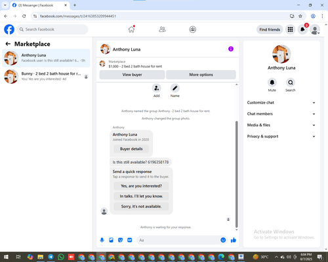Open the Home feed icon

point(131,29)
